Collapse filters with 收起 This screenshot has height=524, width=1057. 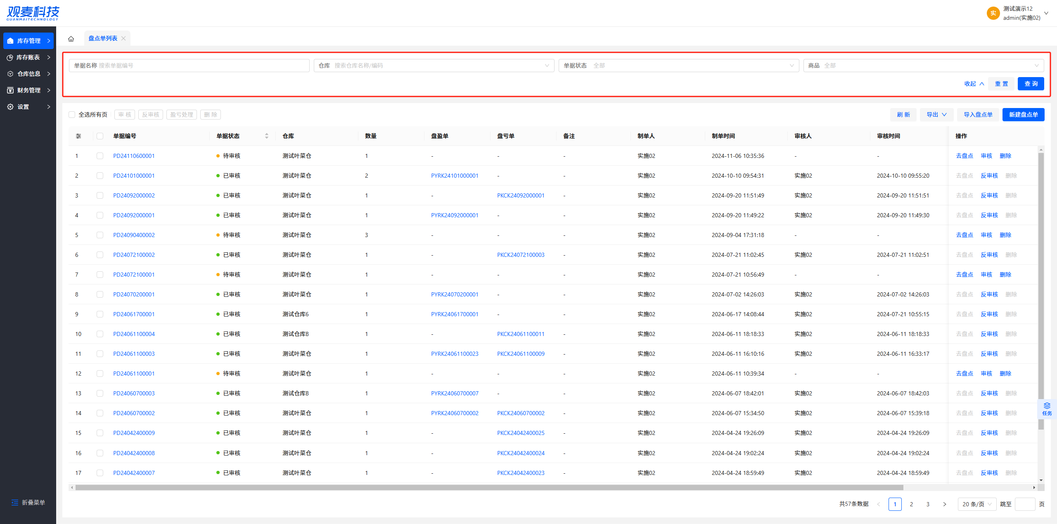974,84
